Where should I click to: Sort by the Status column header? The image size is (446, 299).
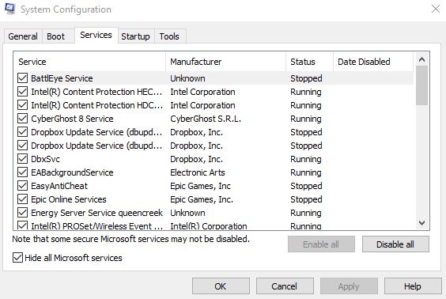(309, 62)
